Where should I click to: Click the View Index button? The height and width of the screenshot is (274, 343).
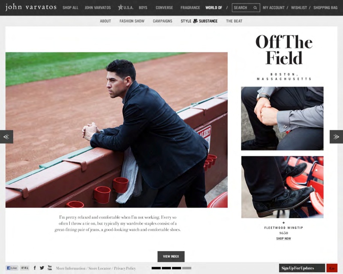click(x=171, y=256)
